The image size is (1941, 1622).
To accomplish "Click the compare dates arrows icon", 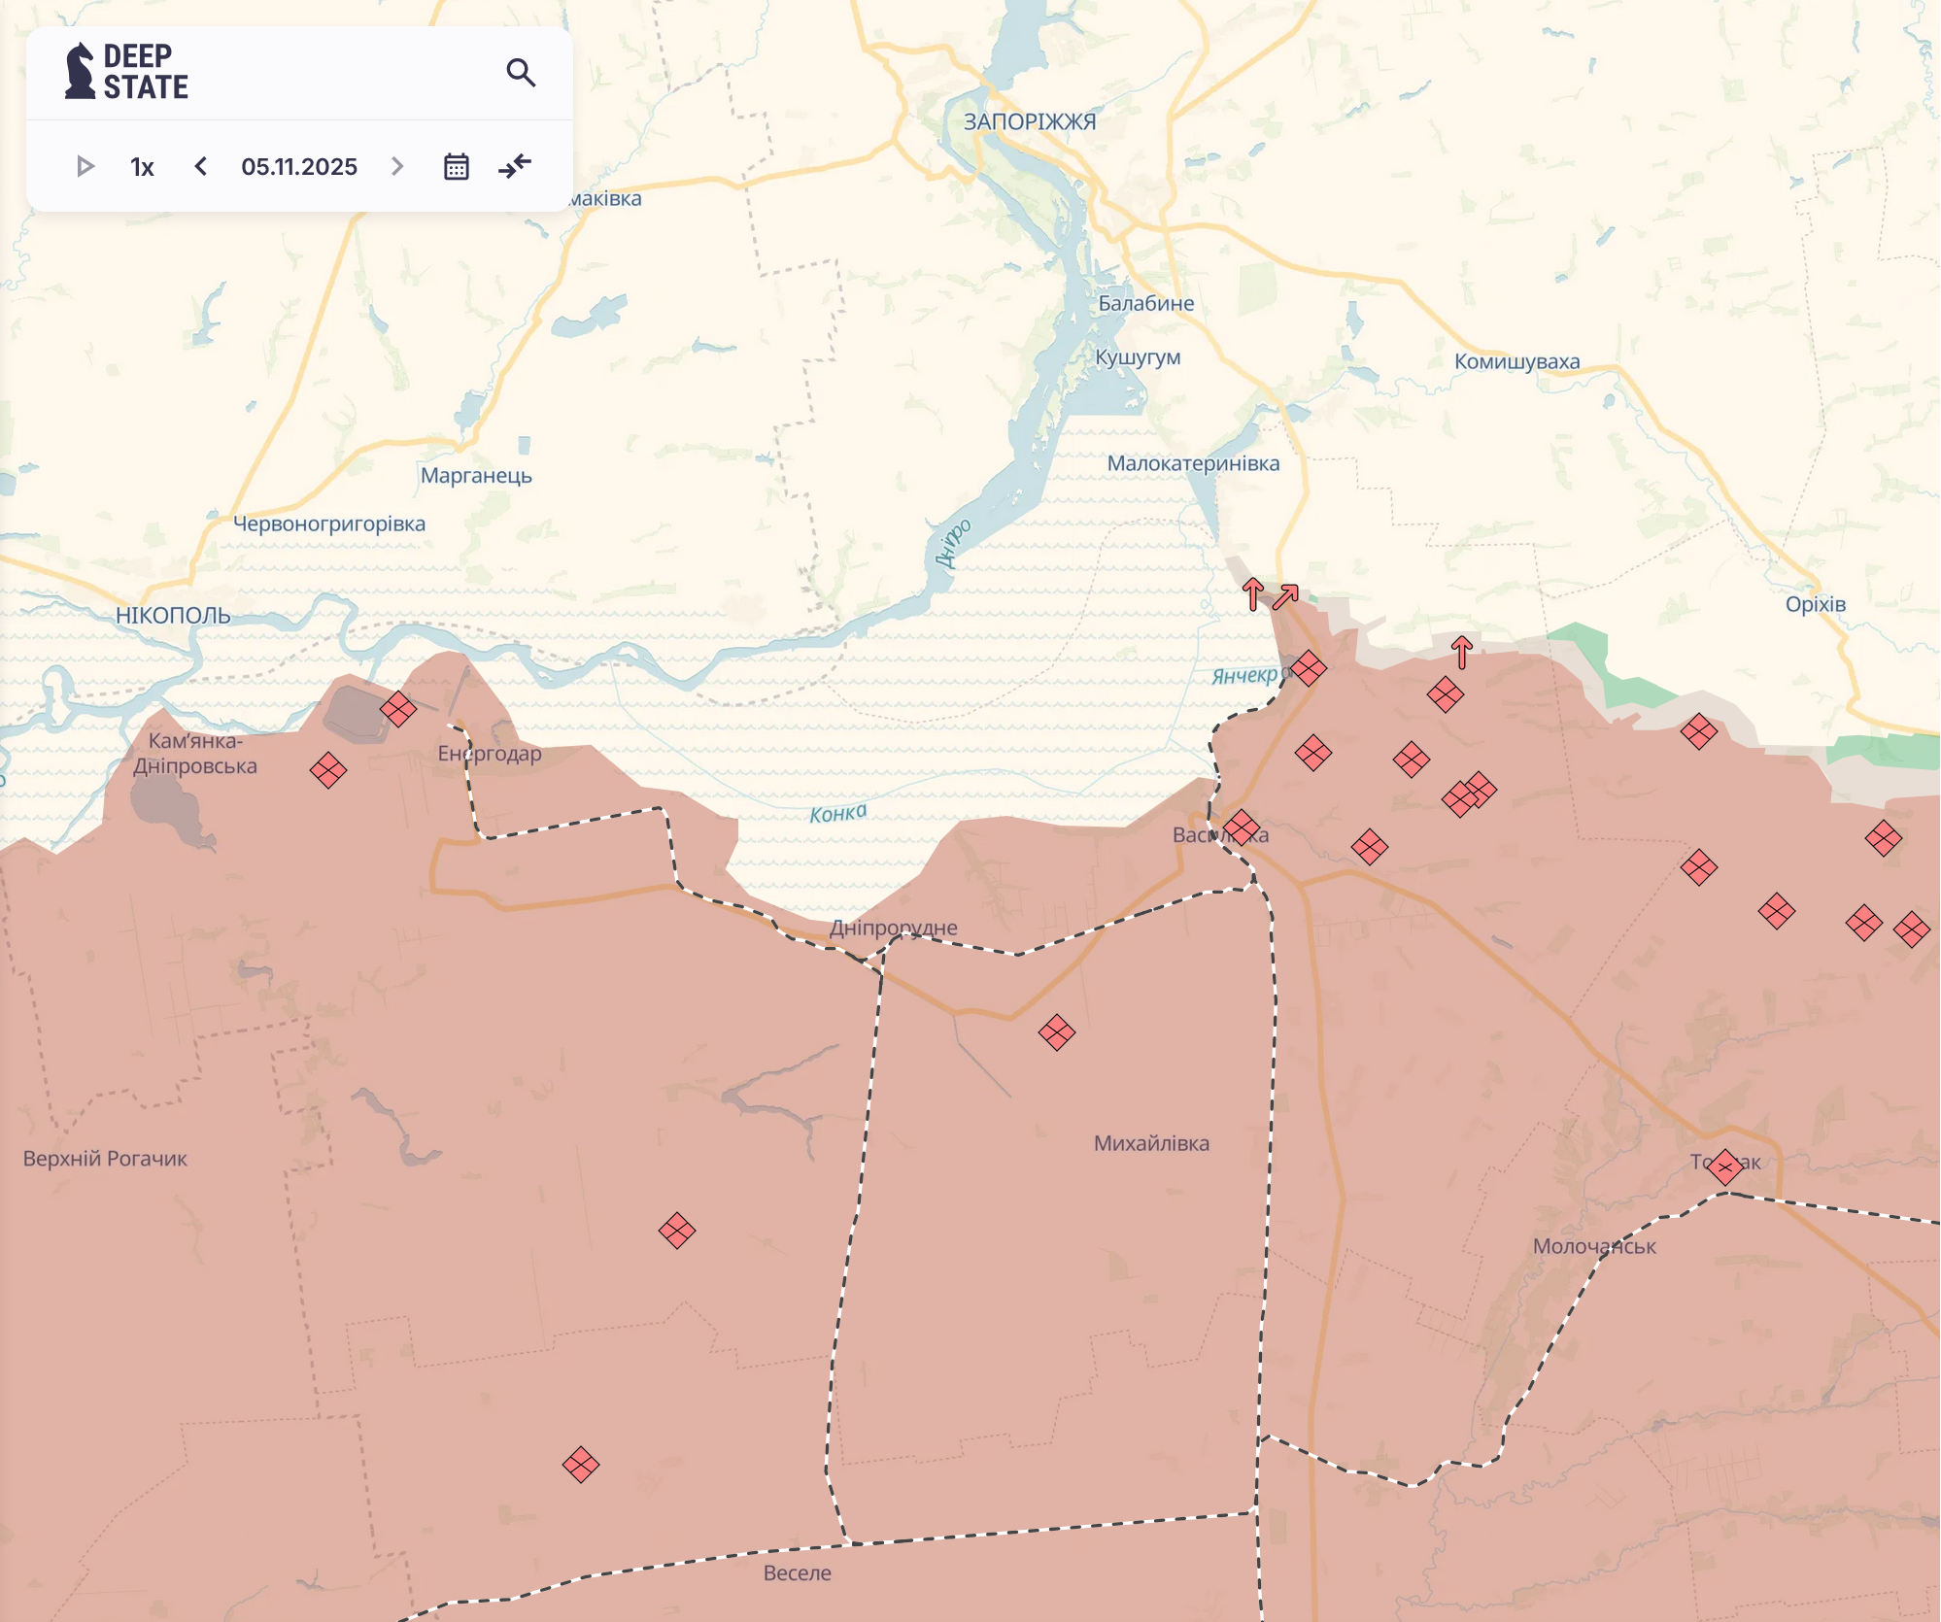I will click(515, 166).
